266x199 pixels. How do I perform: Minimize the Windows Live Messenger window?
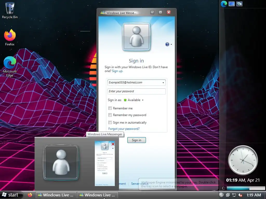click(x=152, y=12)
